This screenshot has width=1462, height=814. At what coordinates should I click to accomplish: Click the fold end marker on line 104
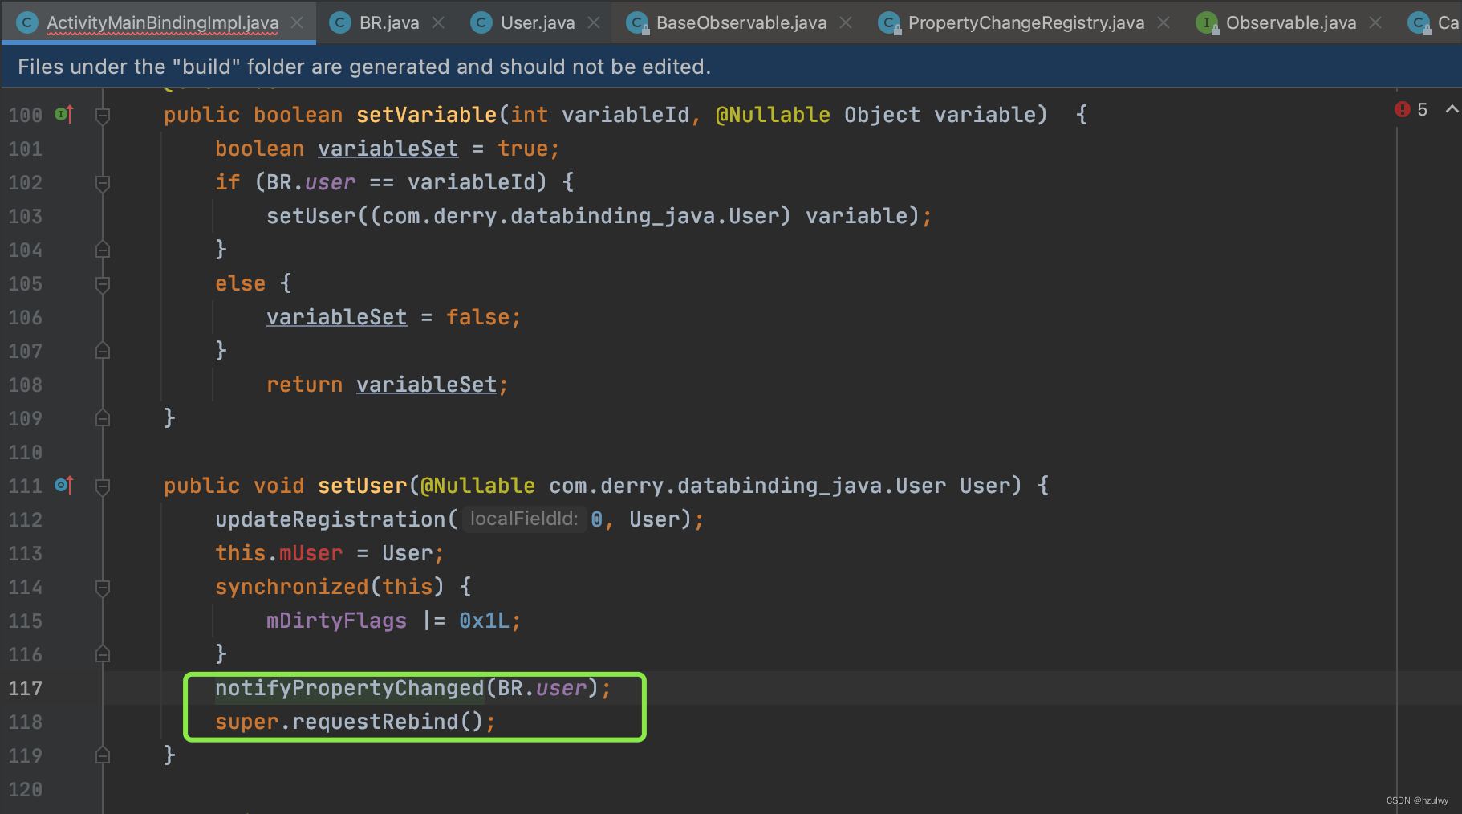(x=103, y=250)
